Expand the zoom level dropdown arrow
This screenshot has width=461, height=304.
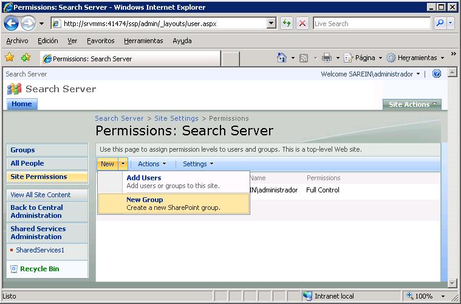443,296
